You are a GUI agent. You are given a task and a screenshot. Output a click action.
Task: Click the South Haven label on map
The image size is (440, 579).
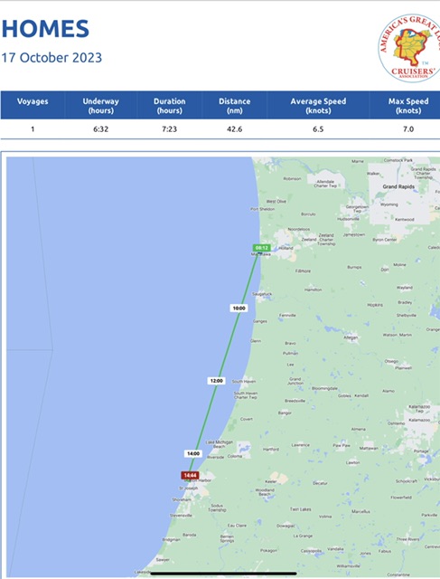pos(244,381)
